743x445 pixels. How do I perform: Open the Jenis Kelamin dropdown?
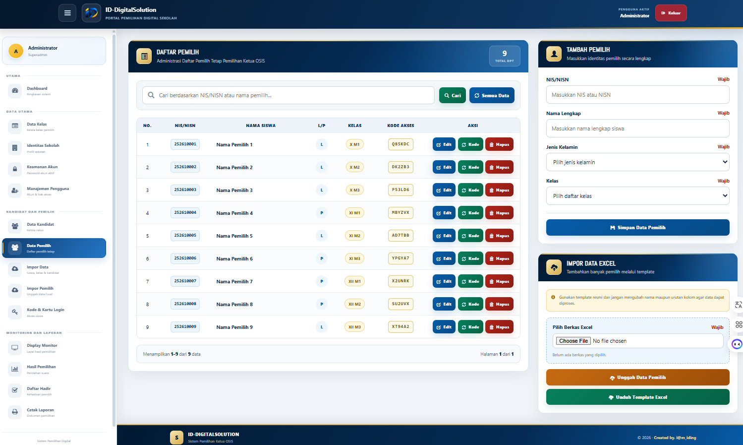click(637, 162)
